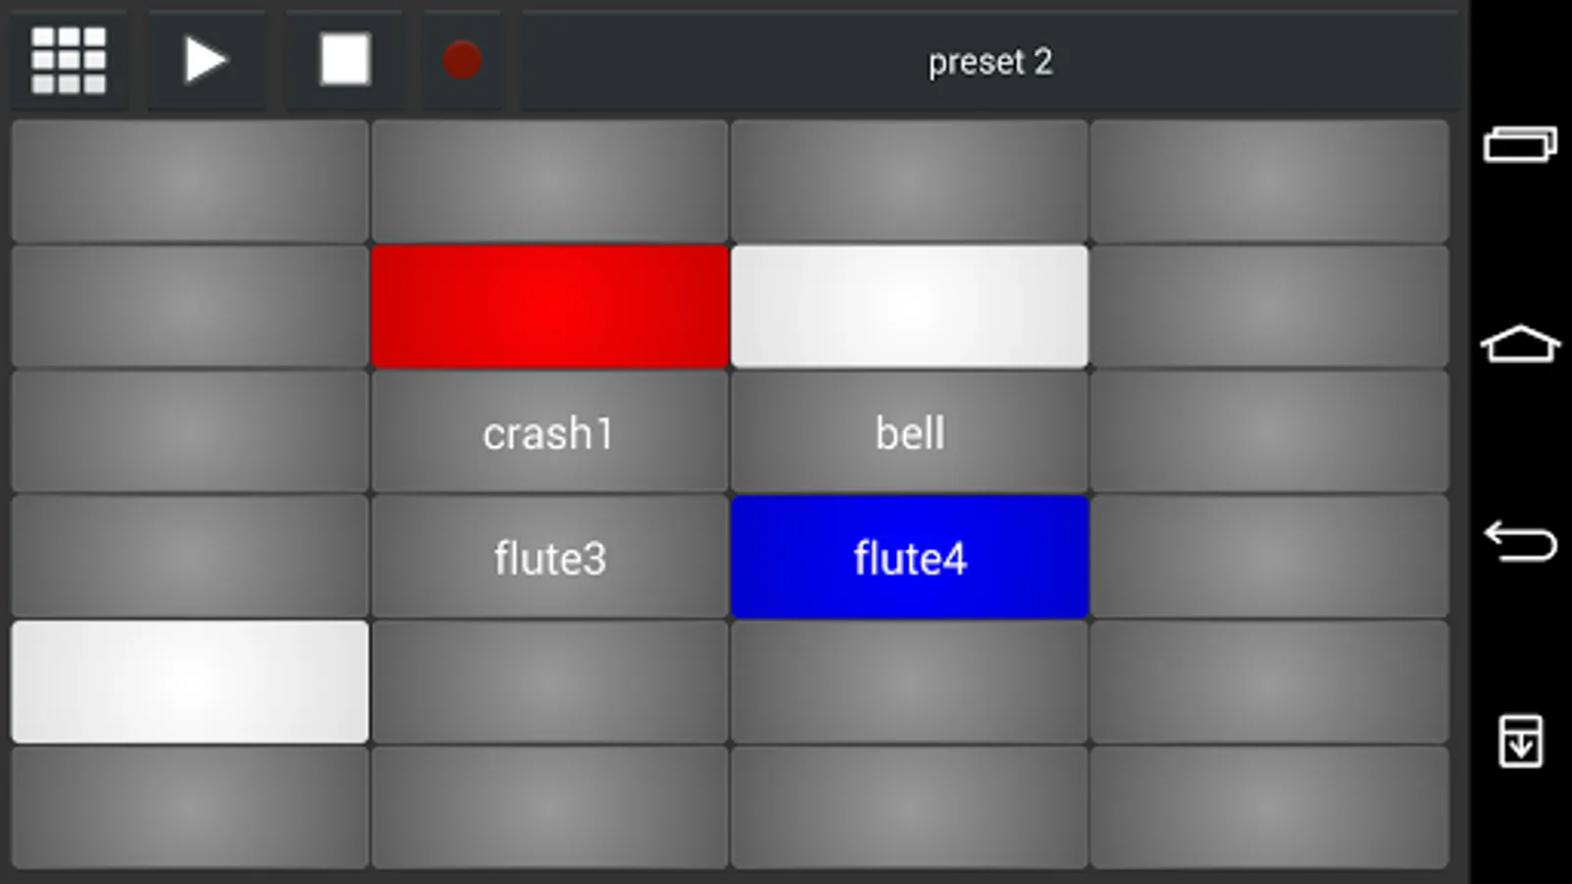
Task: Tap the white pad below the flute rows
Action: pos(190,682)
